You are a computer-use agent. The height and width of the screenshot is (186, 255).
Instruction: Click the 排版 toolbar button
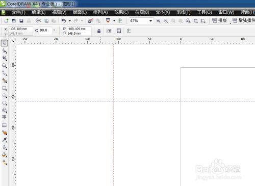point(219,20)
